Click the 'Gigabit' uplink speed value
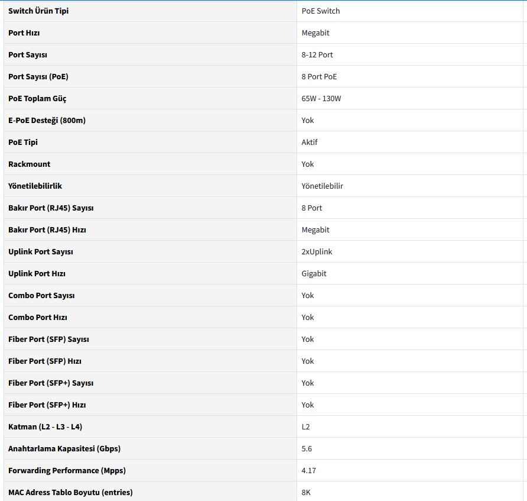Viewport: 527px width, 501px height. point(314,273)
